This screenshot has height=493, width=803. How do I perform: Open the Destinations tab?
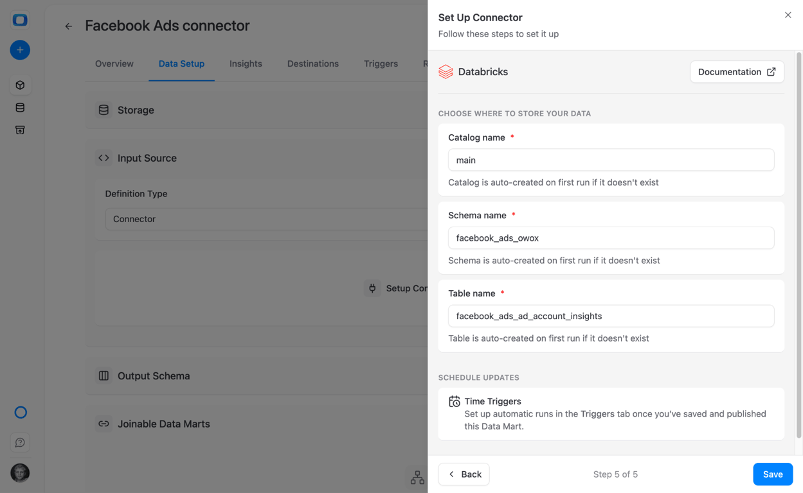313,64
